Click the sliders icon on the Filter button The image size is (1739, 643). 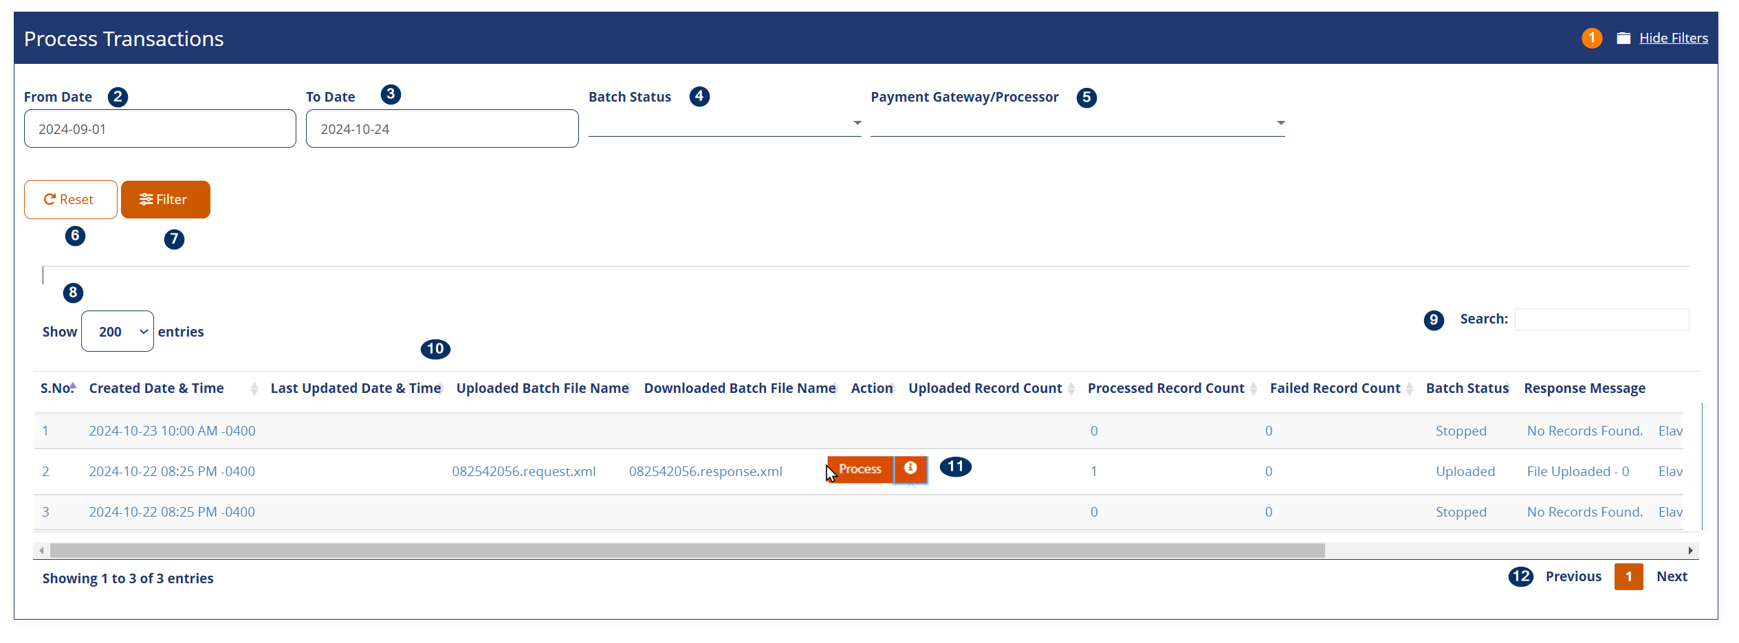146,199
